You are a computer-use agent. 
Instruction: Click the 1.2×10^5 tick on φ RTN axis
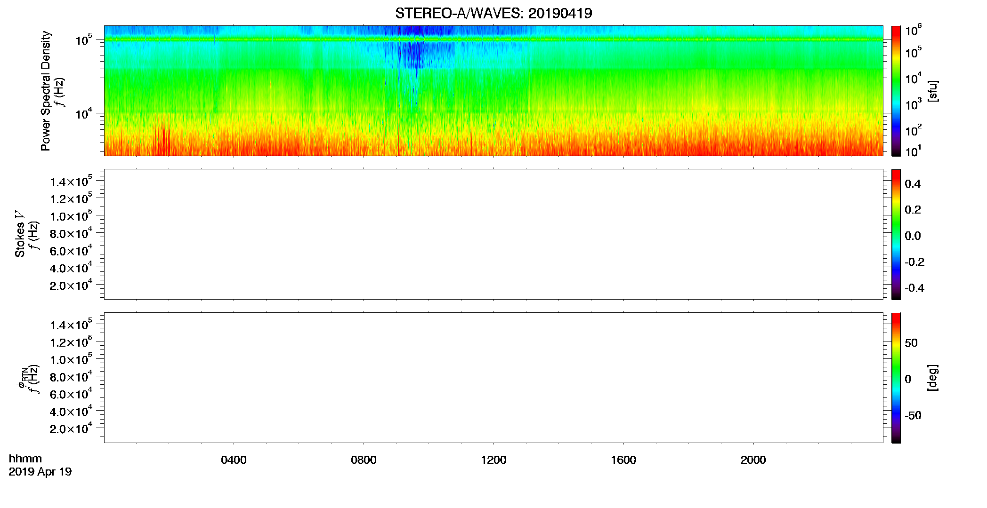click(x=71, y=341)
